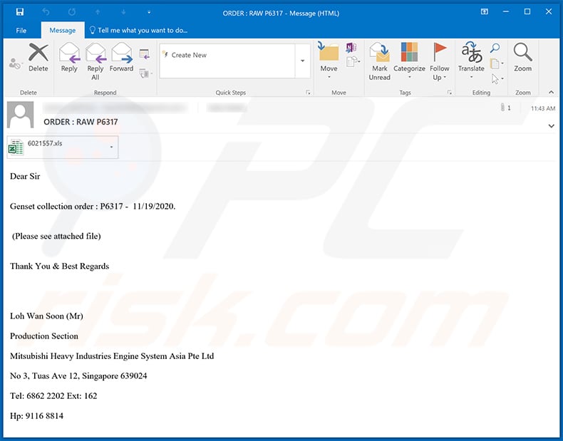Click the Save icon in title bar
Viewport: 563px width, 441px height.
[x=20, y=12]
